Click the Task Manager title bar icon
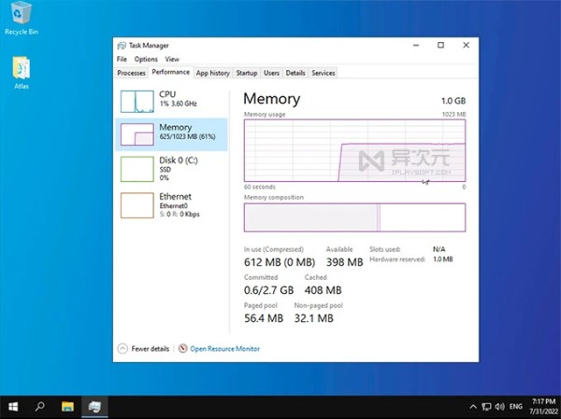Screen dimensions: 561x419 [122, 46]
